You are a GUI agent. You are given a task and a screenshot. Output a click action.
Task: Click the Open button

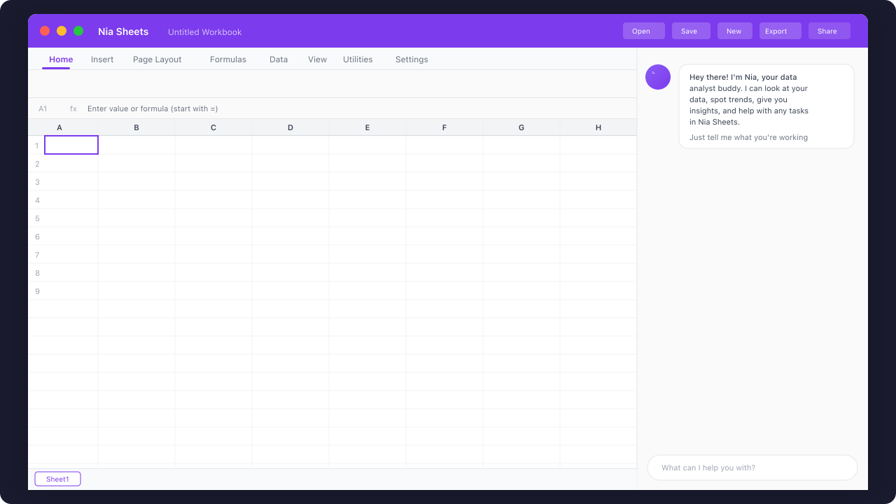pyautogui.click(x=643, y=31)
